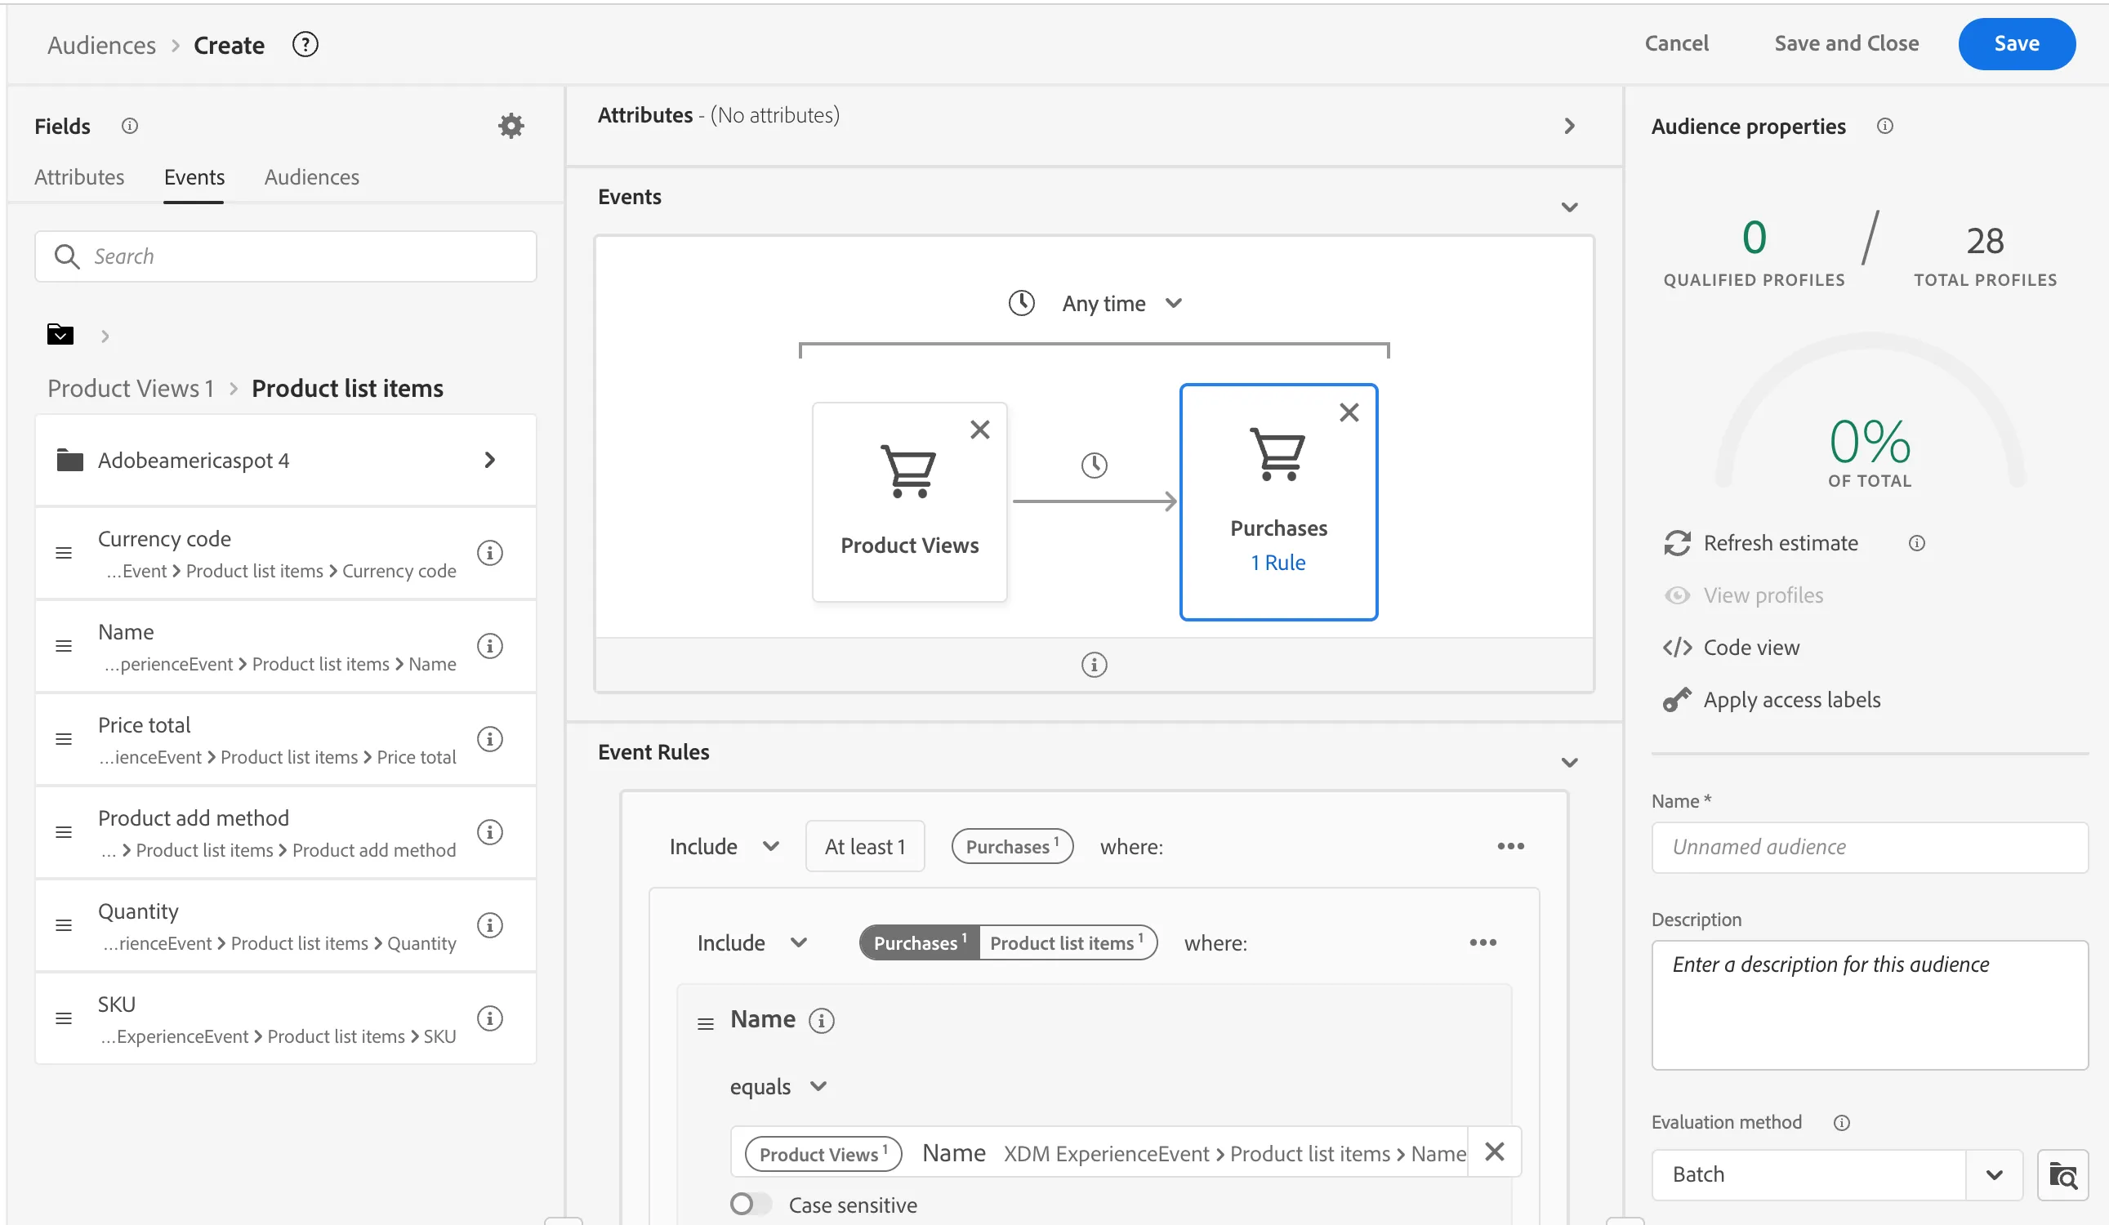Click the clock icon between events
Image resolution: width=2109 pixels, height=1225 pixels.
point(1095,465)
